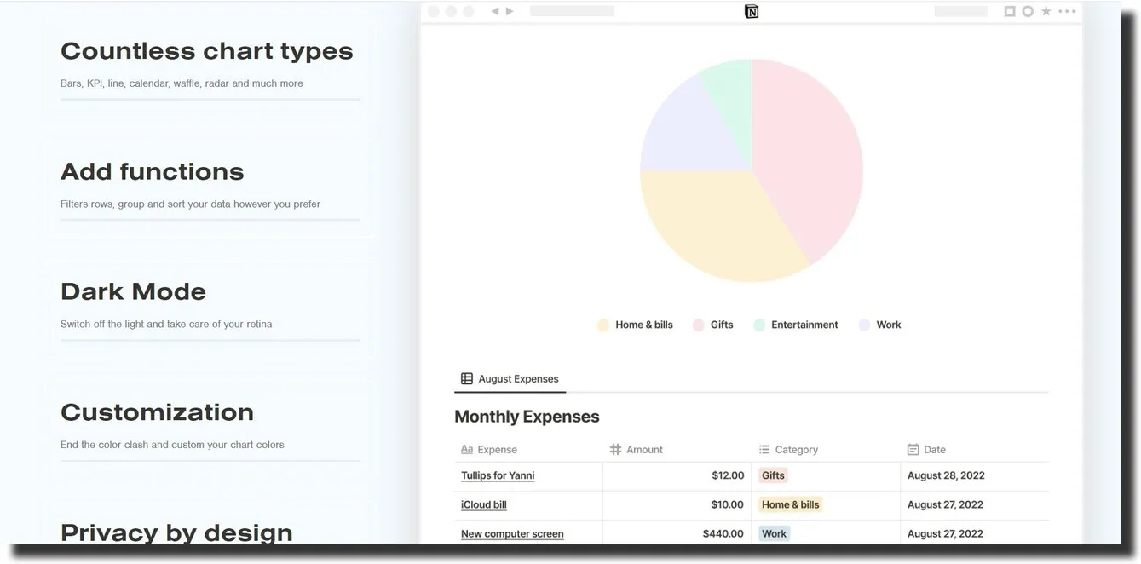This screenshot has height=564, width=1141.
Task: Click the square icon in the window bar
Action: click(x=1010, y=11)
